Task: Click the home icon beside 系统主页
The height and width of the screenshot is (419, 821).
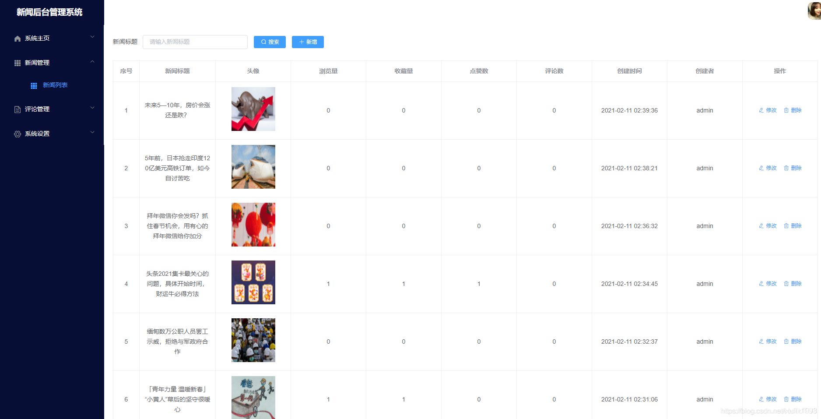Action: pyautogui.click(x=18, y=39)
